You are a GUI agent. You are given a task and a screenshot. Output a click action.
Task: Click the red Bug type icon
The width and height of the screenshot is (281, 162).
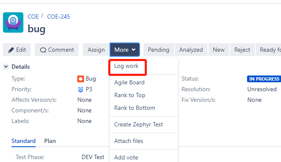(81, 79)
